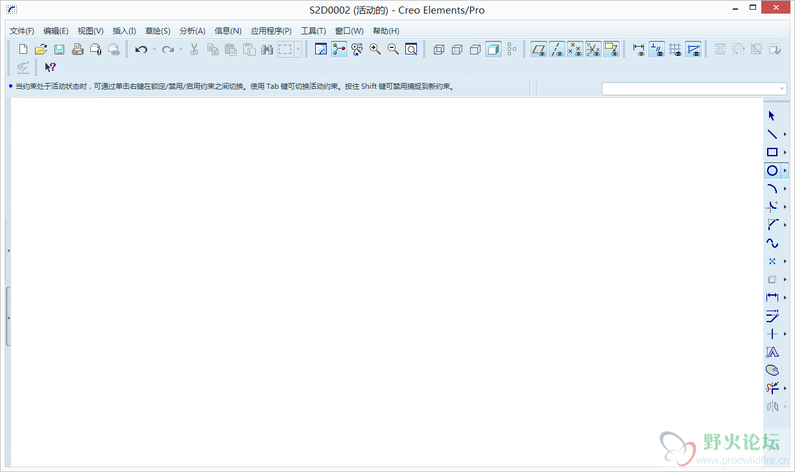The height and width of the screenshot is (472, 795).
Task: Select the constraint plus tool
Action: tap(772, 334)
